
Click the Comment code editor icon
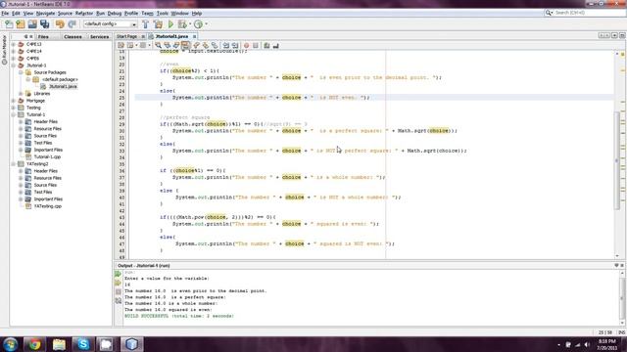tap(266, 46)
